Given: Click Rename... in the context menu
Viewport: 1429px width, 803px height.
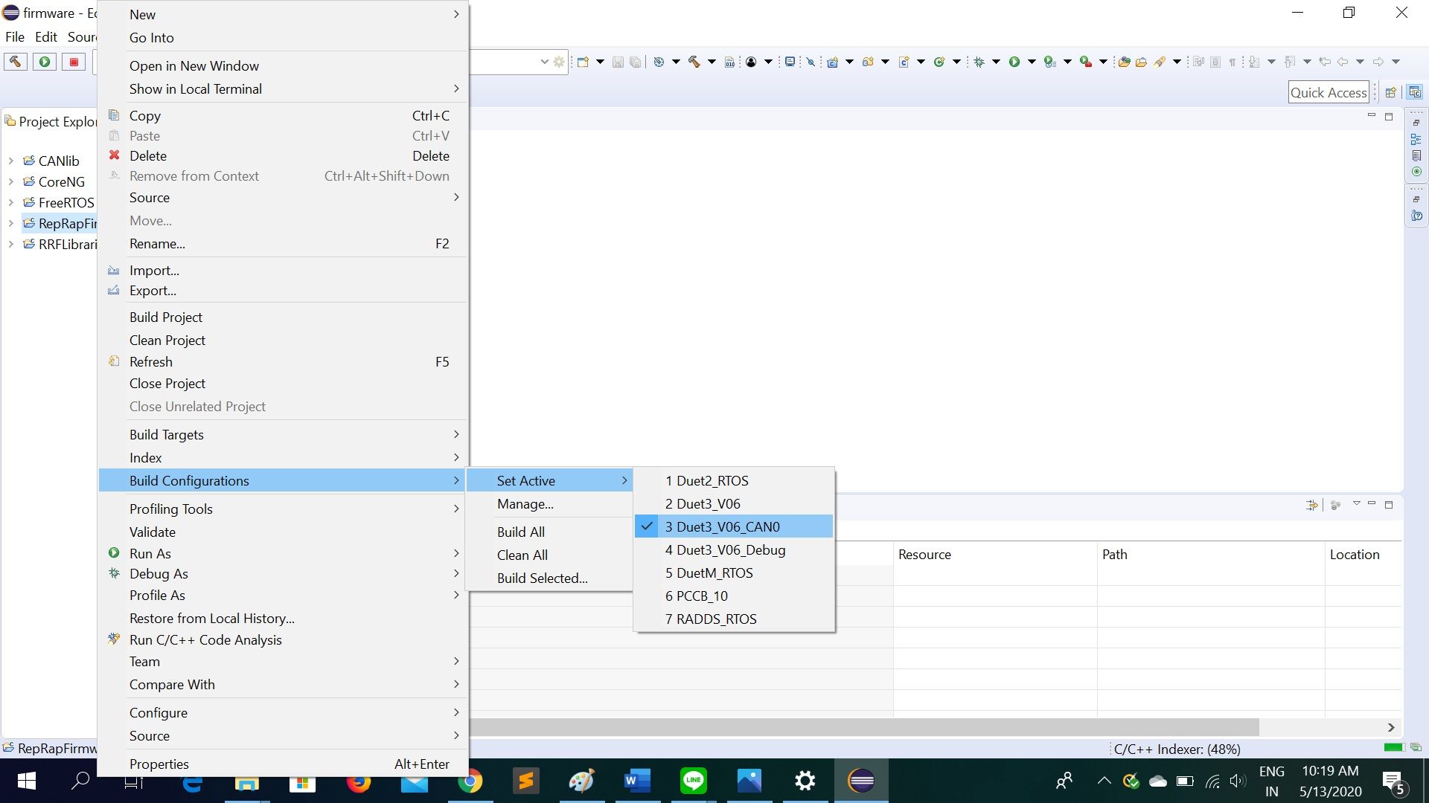Looking at the screenshot, I should point(283,243).
